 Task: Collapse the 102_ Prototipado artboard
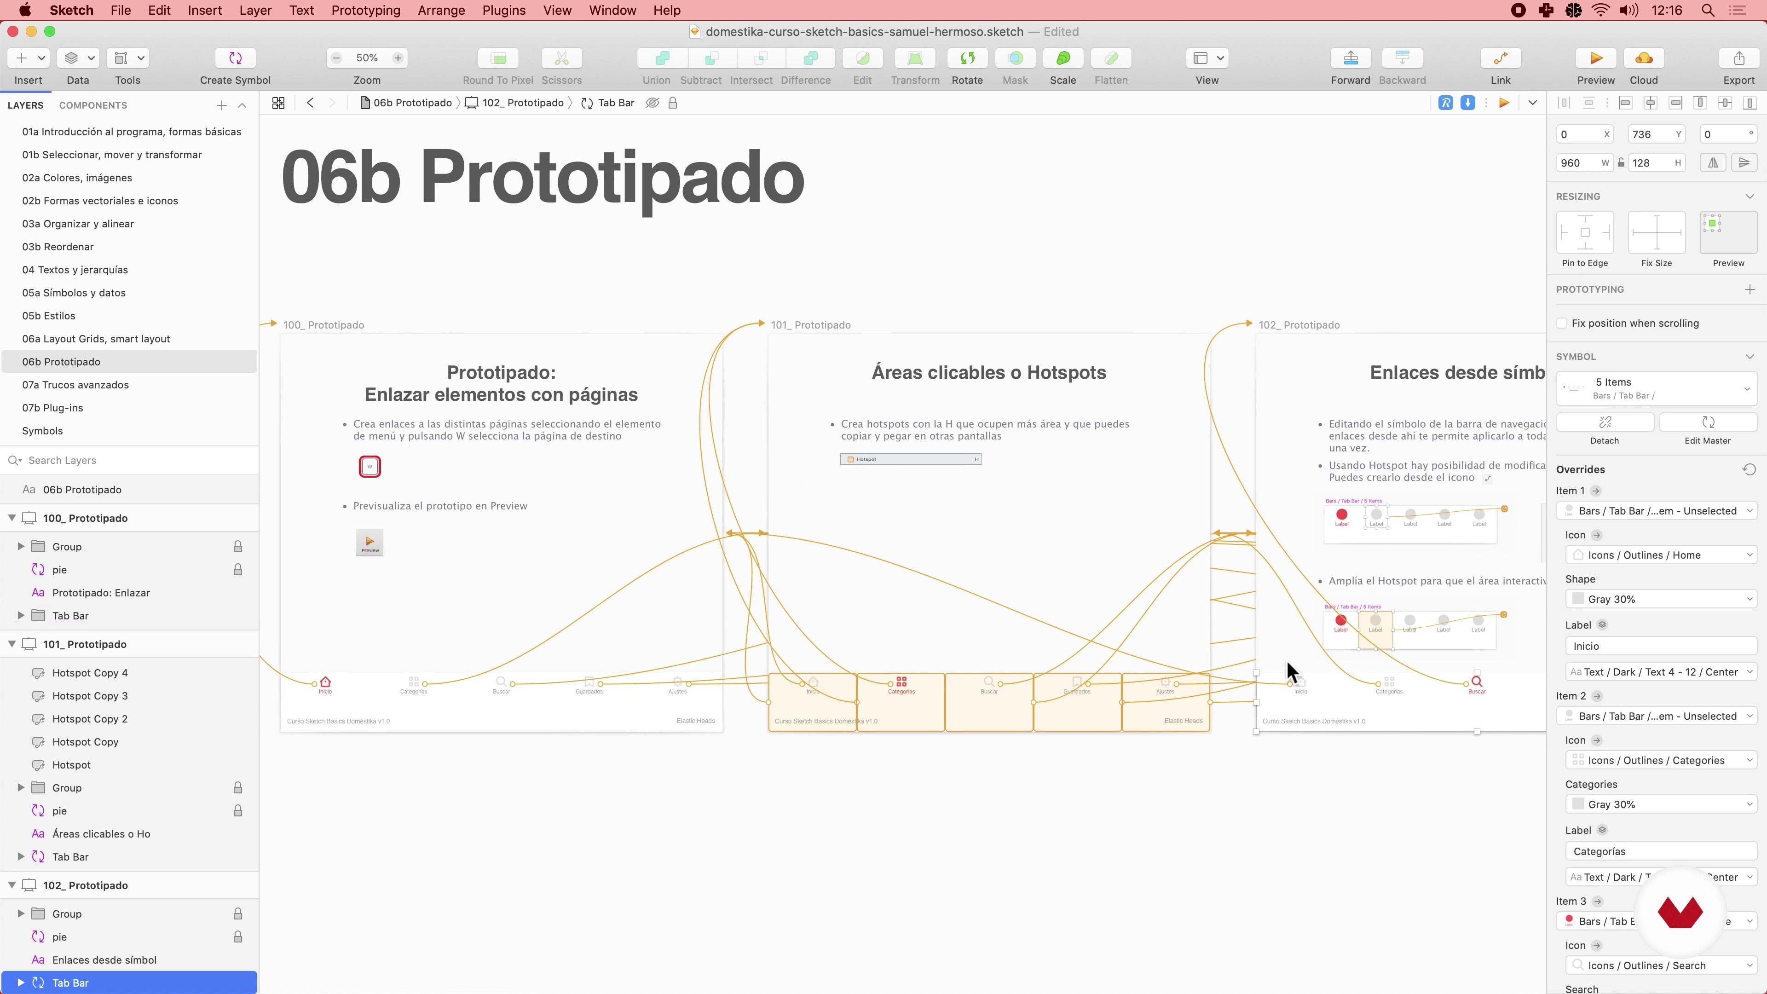click(x=12, y=885)
